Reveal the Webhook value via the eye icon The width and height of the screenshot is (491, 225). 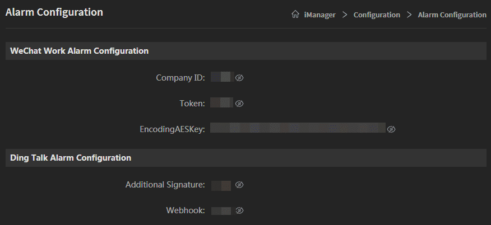(x=239, y=210)
